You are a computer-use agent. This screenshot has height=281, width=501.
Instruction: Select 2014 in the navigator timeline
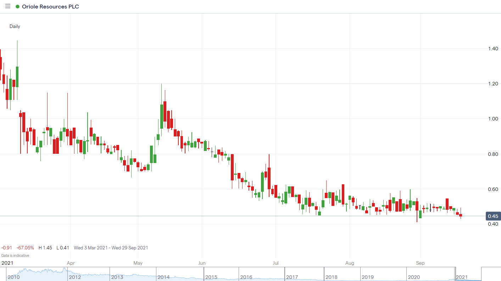(x=163, y=277)
